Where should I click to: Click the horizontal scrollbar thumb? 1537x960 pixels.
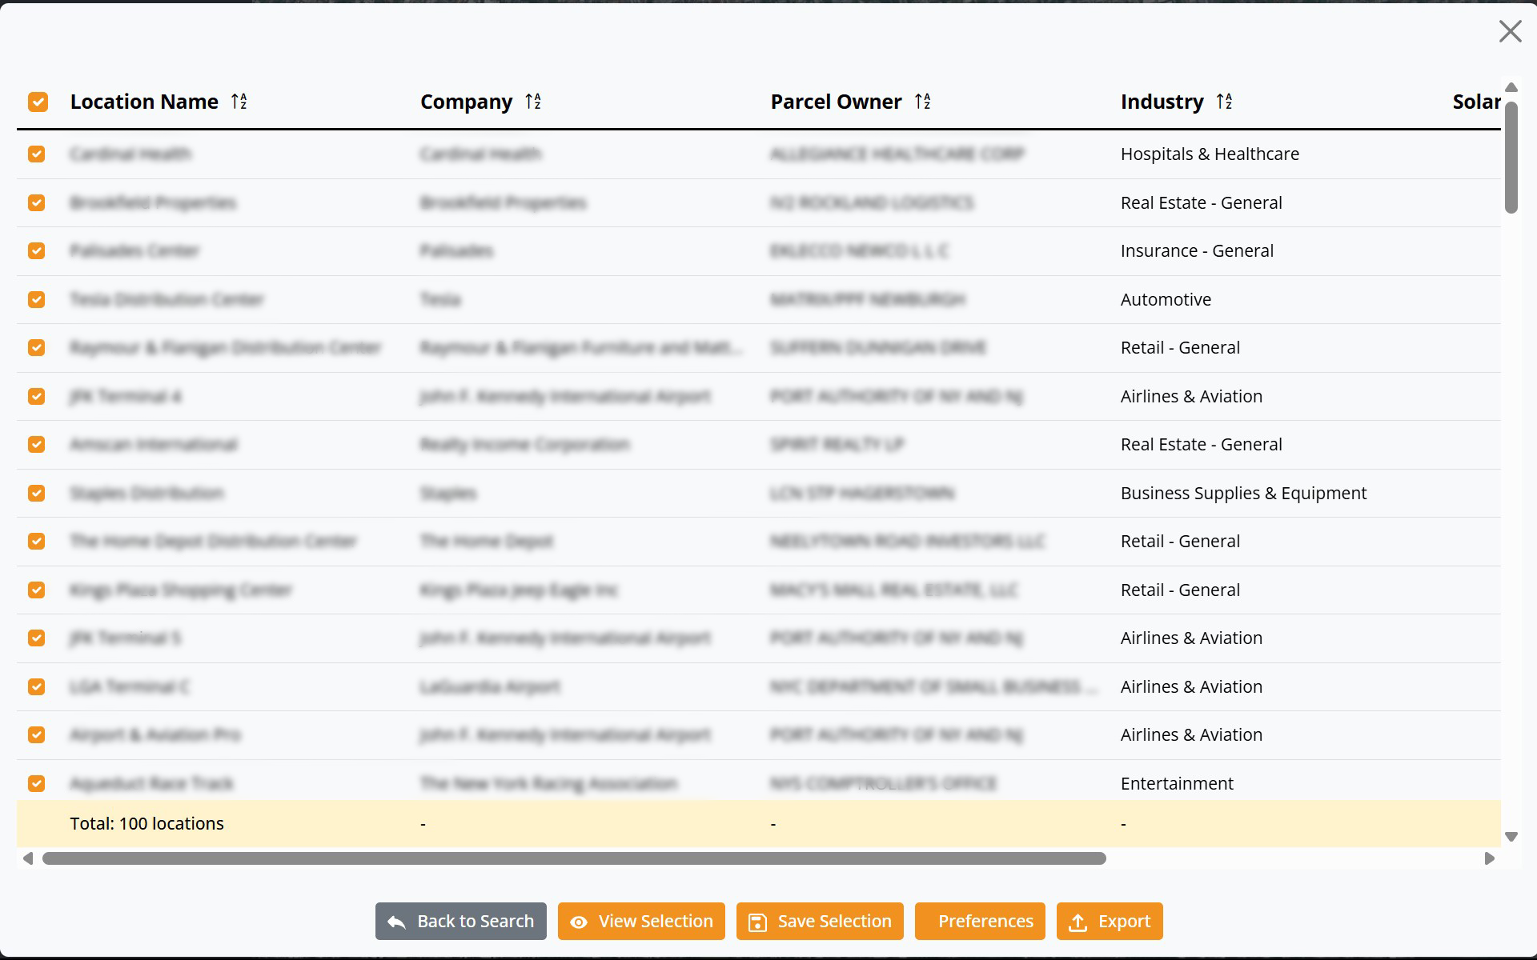click(574, 858)
